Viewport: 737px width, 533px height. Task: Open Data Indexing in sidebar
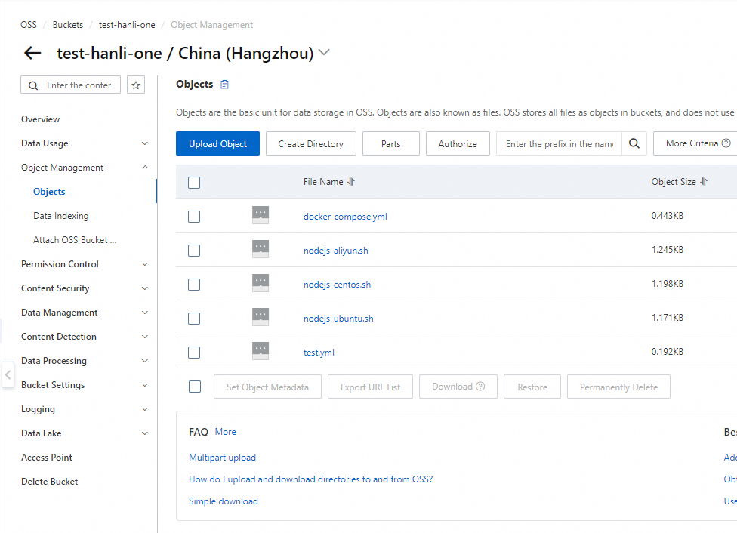(x=61, y=216)
